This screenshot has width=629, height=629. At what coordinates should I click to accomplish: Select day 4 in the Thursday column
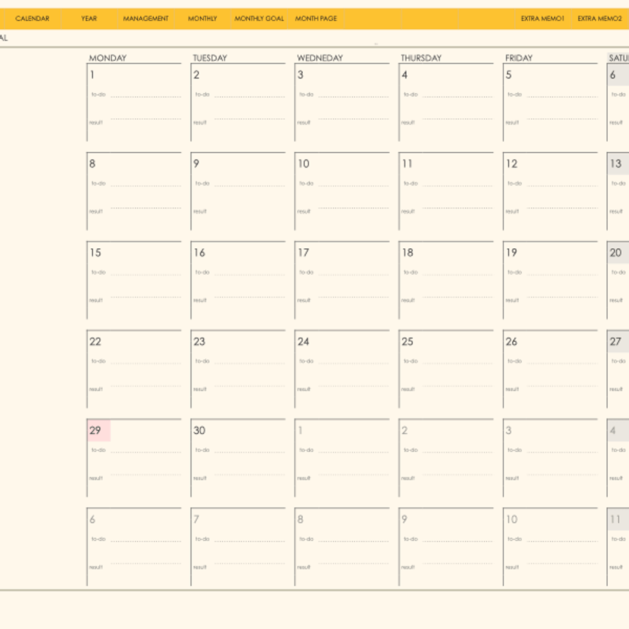[404, 75]
